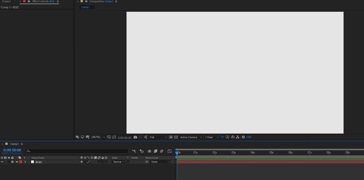Enable Motion Blur for the composition

click(162, 151)
